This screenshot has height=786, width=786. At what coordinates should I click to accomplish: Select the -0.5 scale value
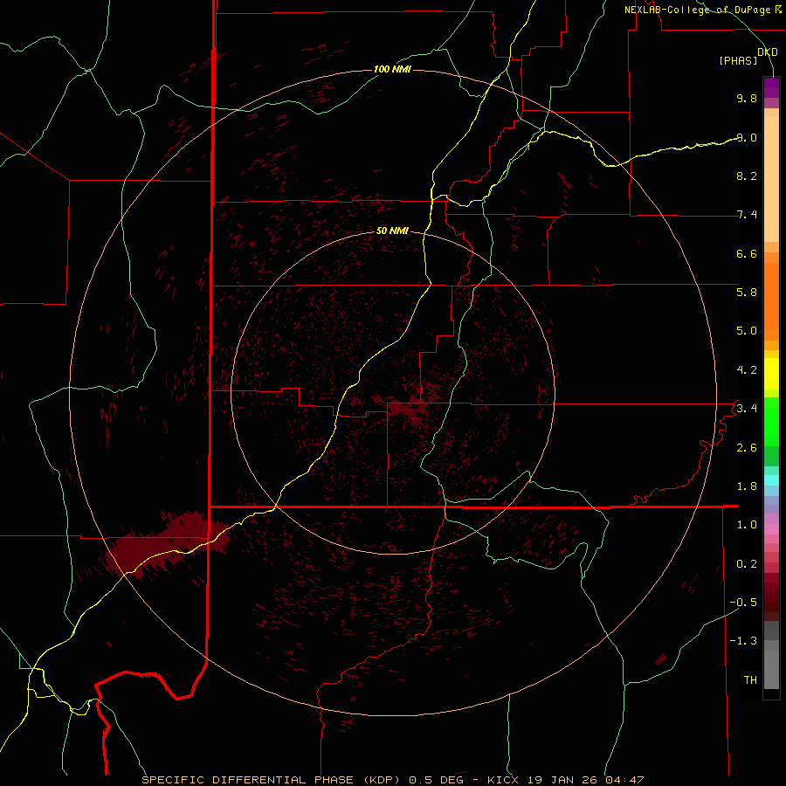[743, 602]
